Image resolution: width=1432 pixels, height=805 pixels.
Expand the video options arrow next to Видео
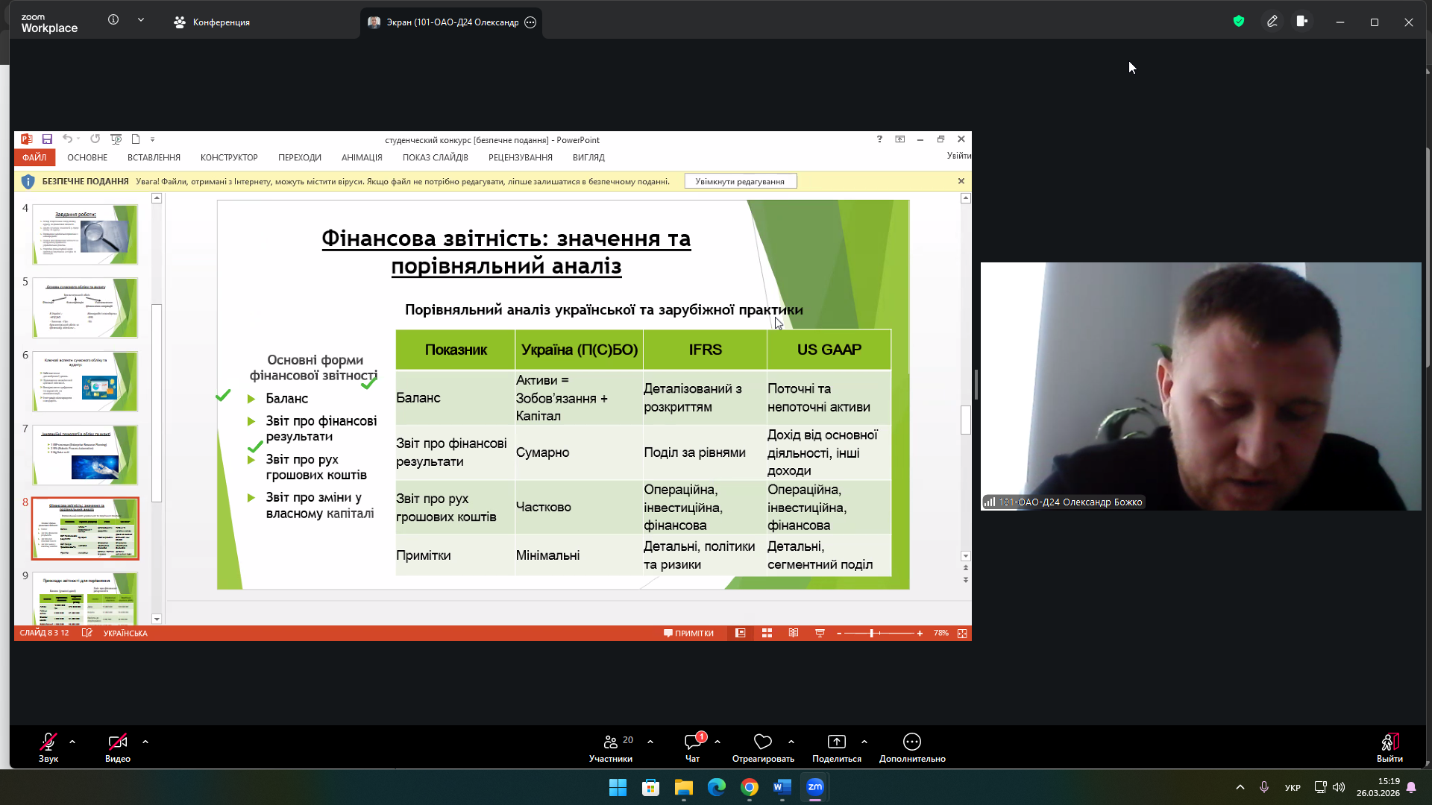(145, 742)
